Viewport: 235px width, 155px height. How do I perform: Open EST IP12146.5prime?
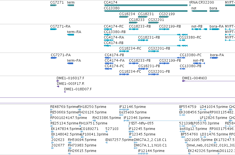point(133,107)
